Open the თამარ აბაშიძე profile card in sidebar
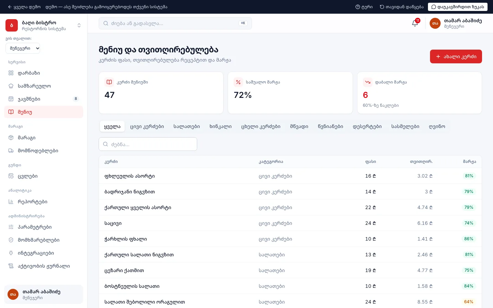 44,294
